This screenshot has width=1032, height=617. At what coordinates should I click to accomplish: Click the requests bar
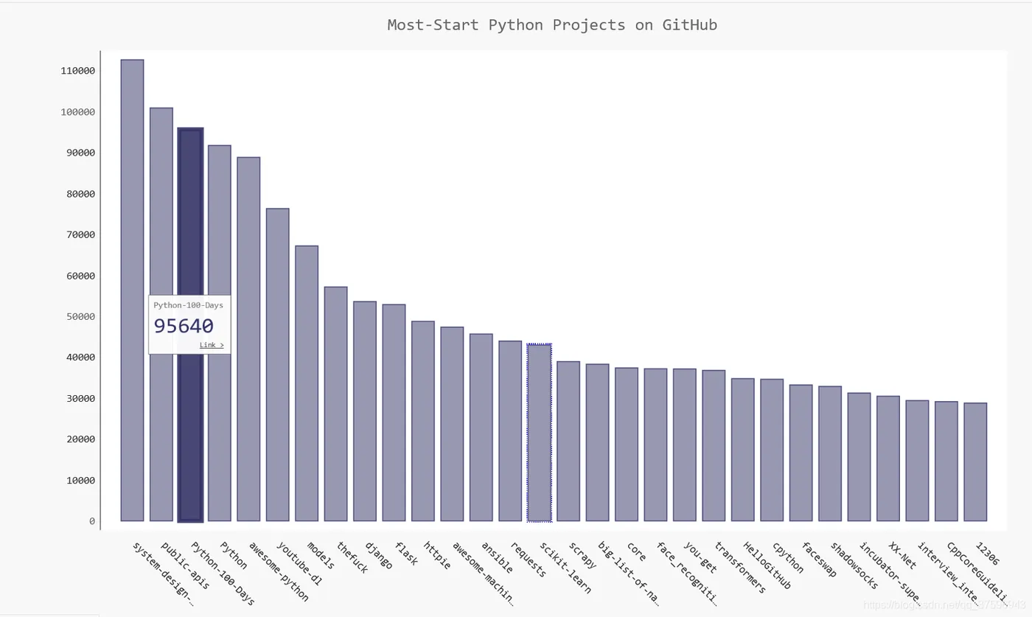(510, 431)
